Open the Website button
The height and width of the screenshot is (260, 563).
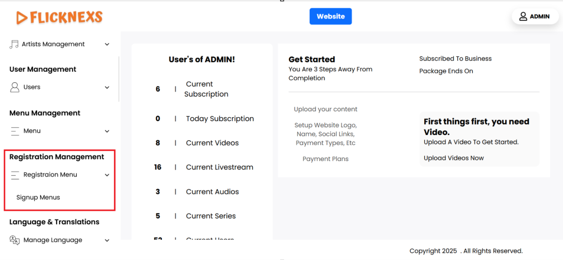coord(331,16)
